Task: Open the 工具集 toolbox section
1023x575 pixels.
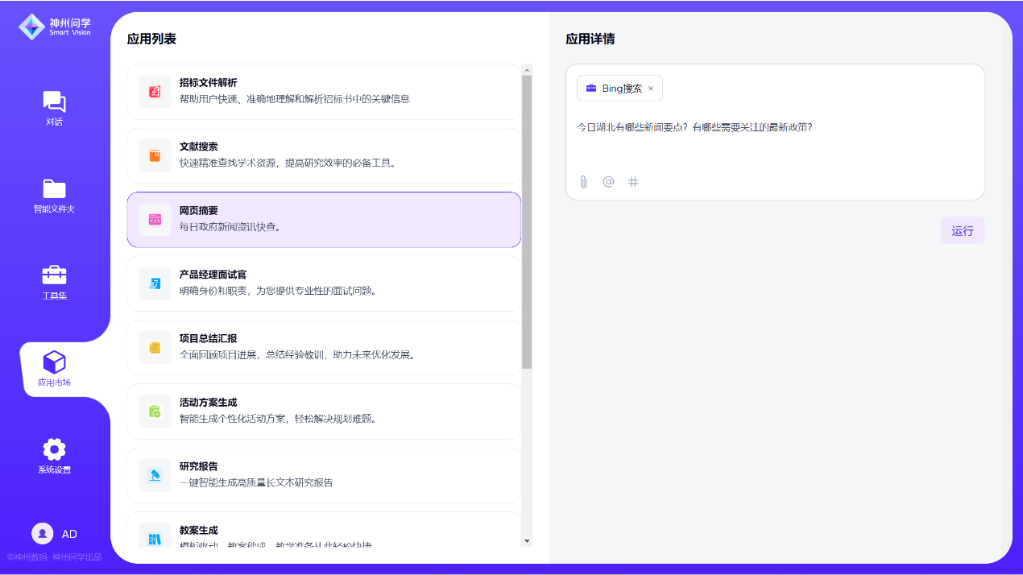Action: (x=54, y=282)
